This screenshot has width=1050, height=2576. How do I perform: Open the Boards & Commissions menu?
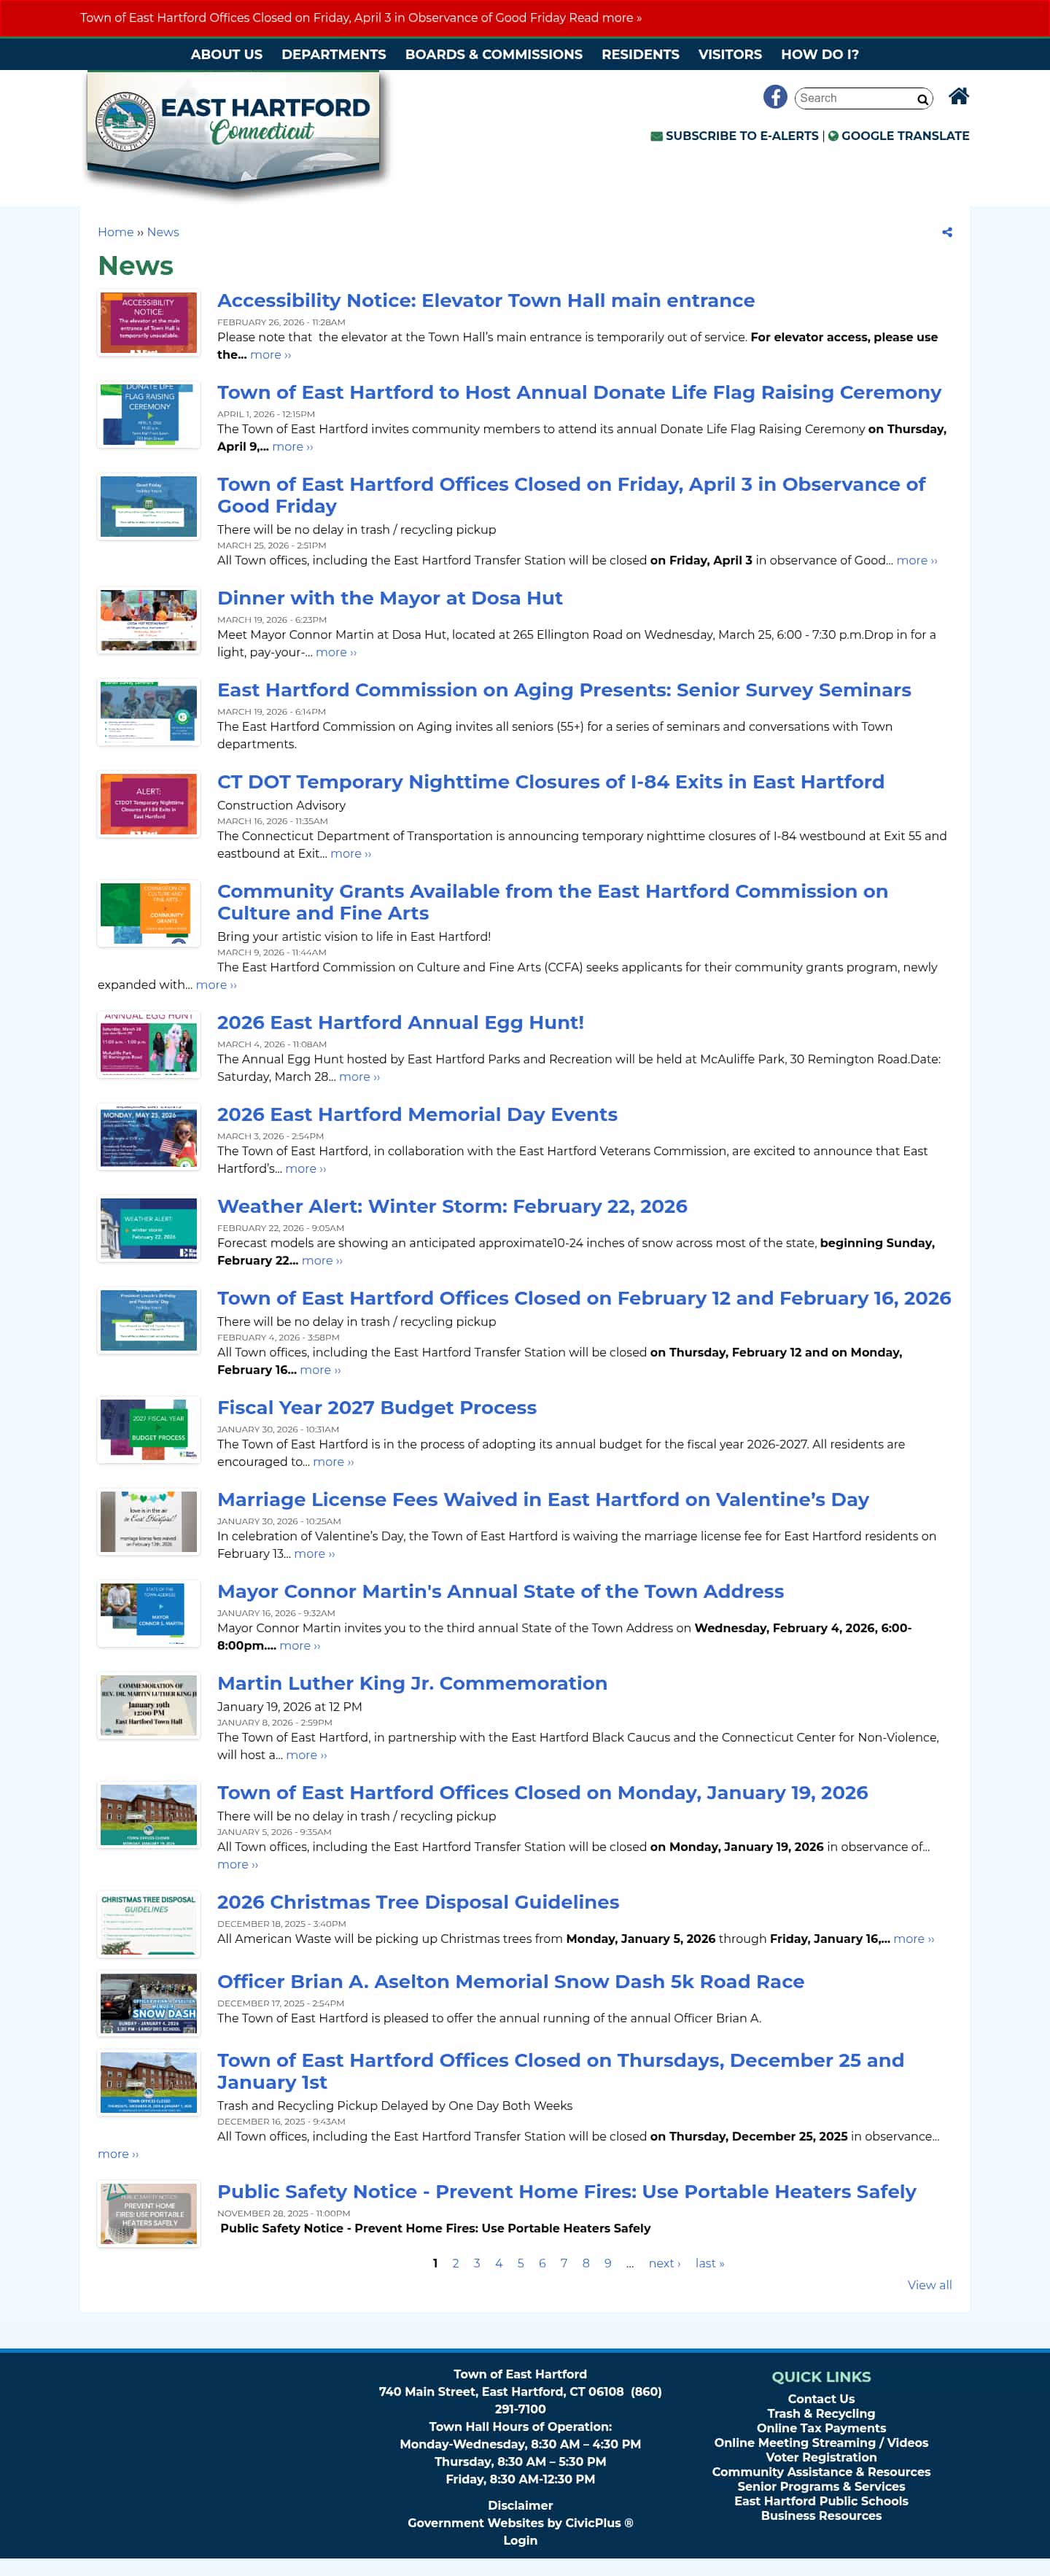pyautogui.click(x=494, y=54)
